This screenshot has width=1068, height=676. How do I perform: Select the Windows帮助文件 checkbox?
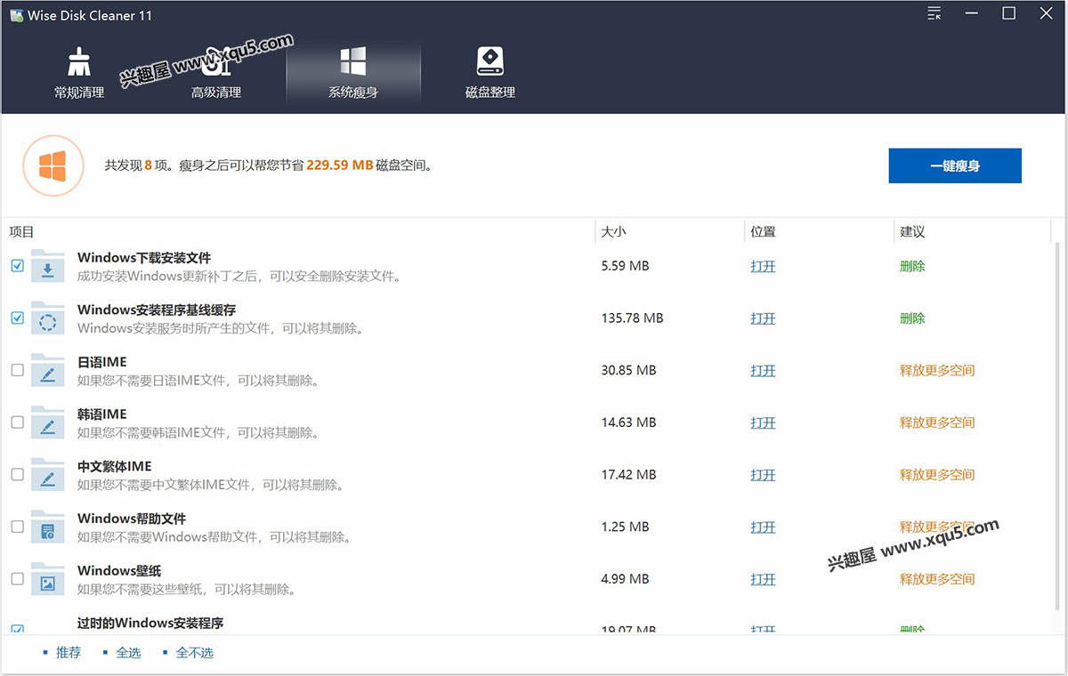[17, 527]
